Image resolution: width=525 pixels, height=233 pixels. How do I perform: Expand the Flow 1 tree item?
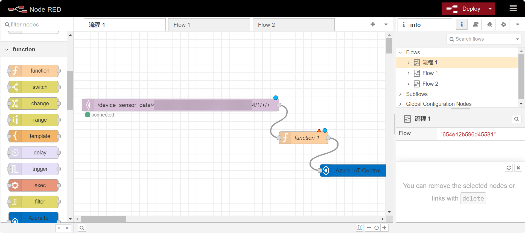point(409,73)
